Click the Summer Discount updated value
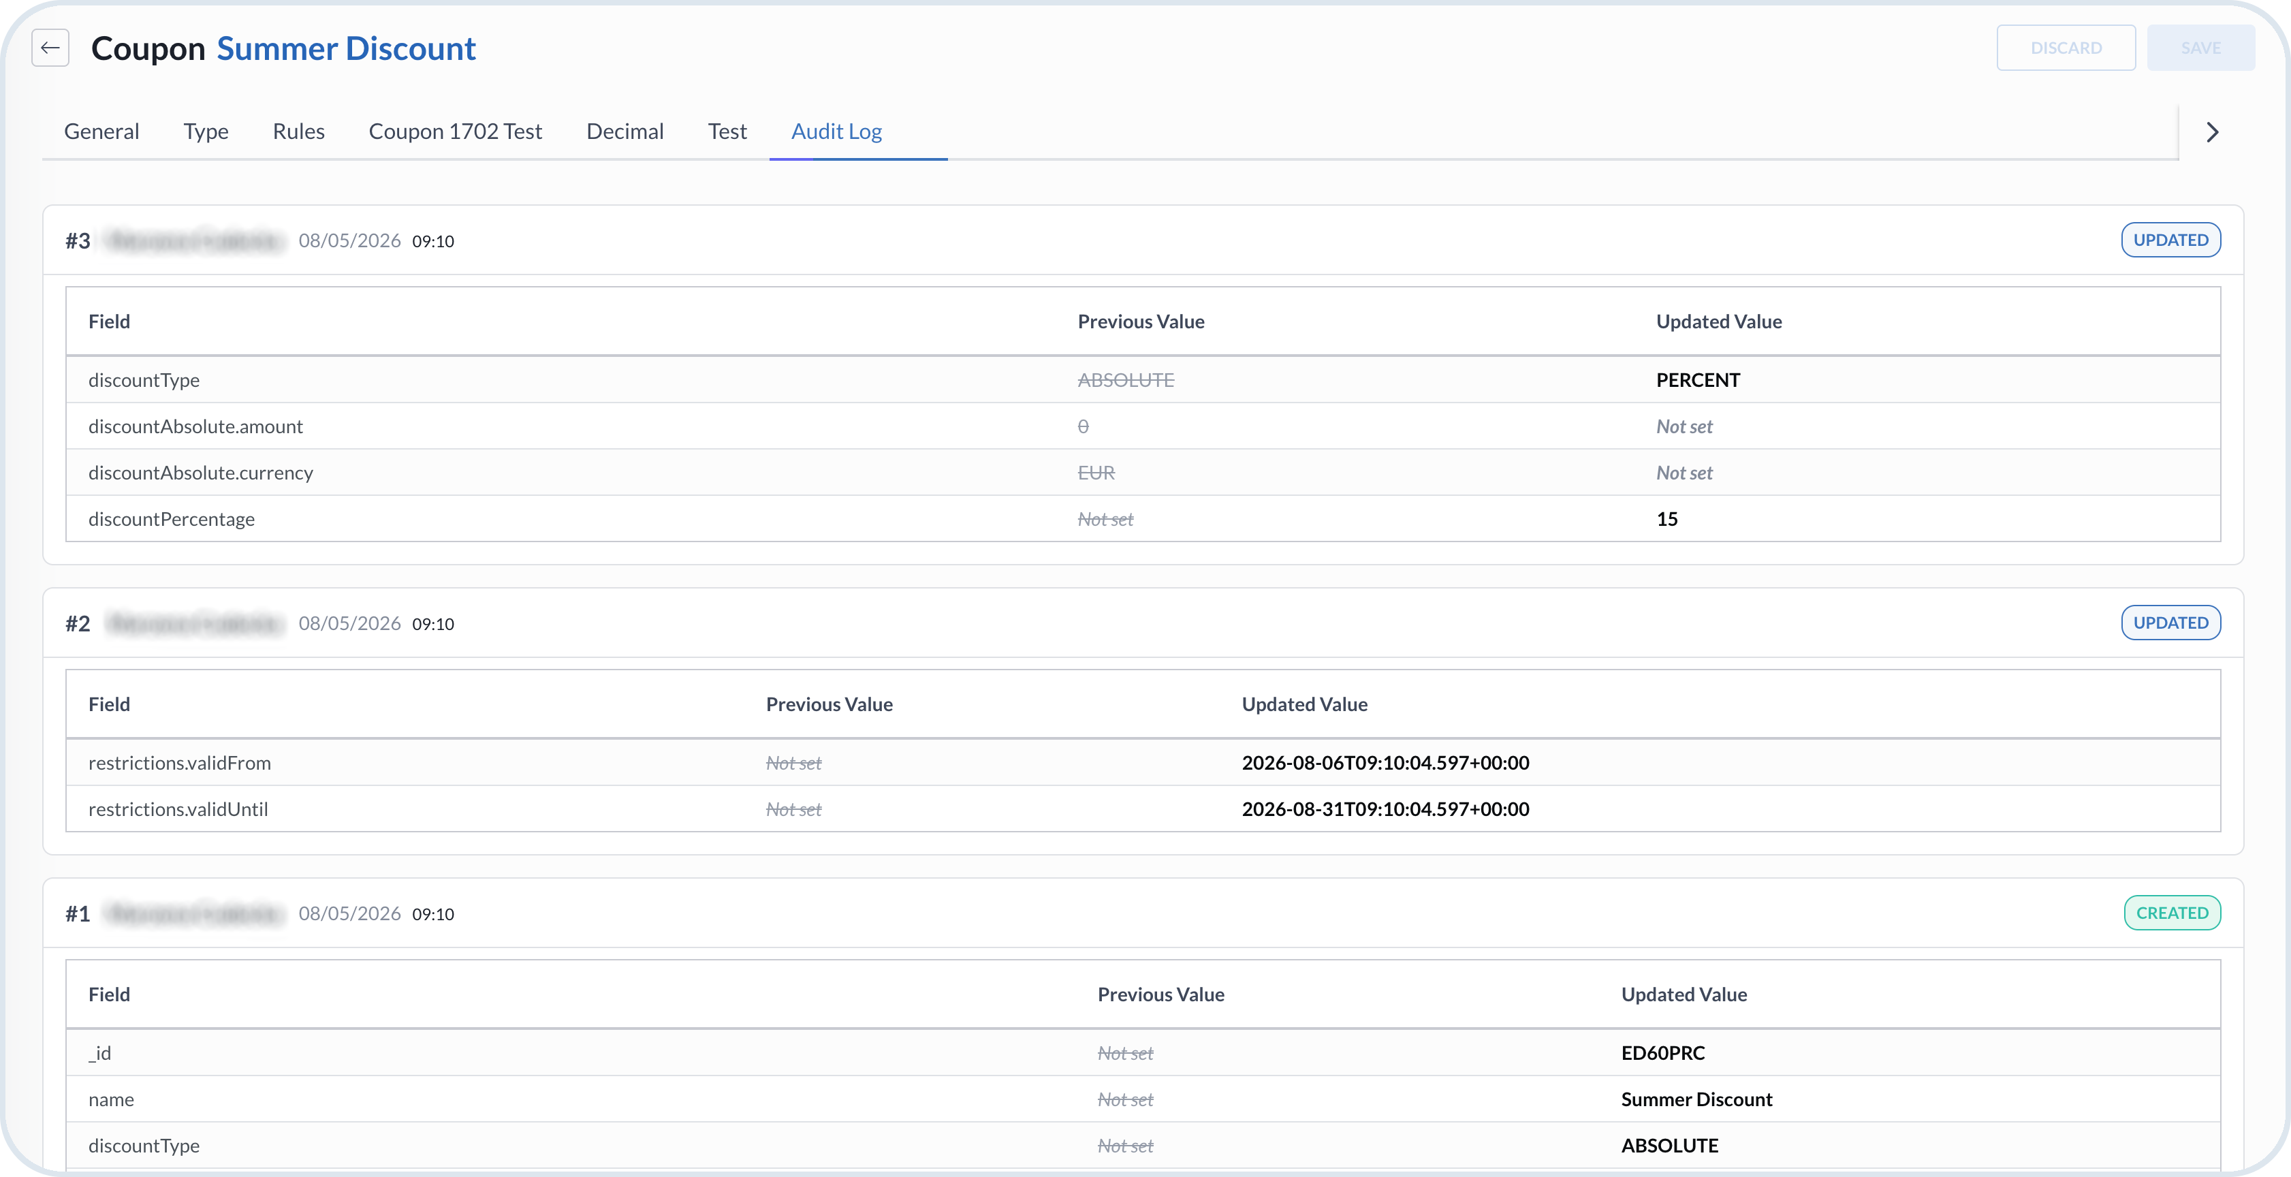 tap(1696, 1099)
